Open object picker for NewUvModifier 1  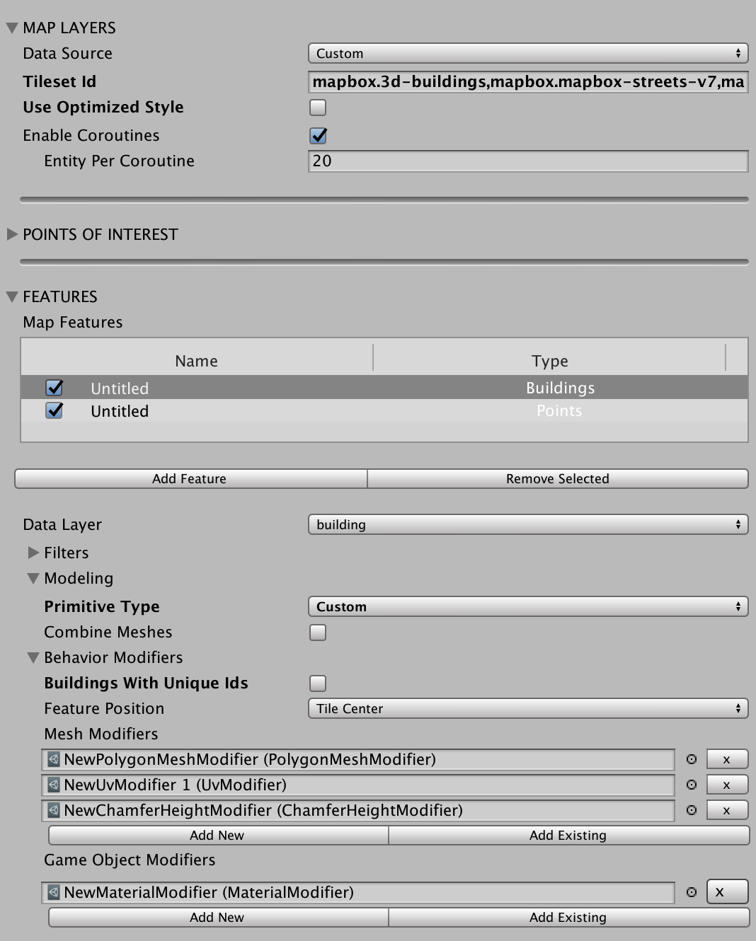[x=690, y=785]
